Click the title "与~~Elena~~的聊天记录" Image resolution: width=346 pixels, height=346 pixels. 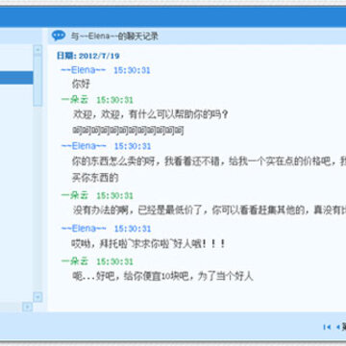point(114,36)
